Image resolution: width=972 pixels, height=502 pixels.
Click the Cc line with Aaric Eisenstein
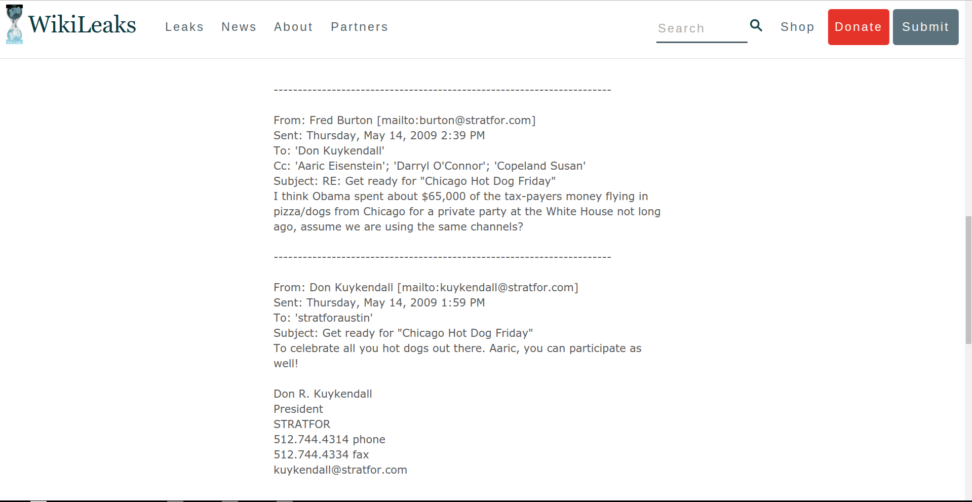(430, 166)
